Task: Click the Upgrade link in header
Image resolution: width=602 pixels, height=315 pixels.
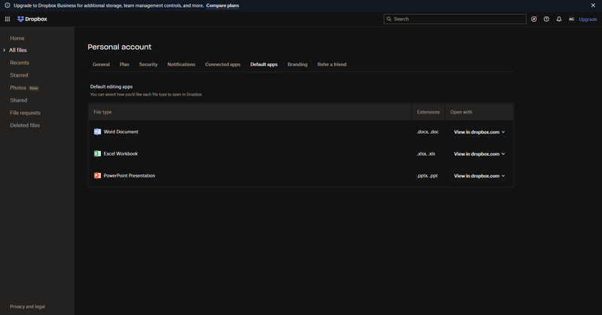Action: (588, 19)
